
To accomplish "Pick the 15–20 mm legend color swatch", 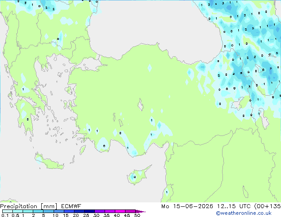I will coord(69,211).
